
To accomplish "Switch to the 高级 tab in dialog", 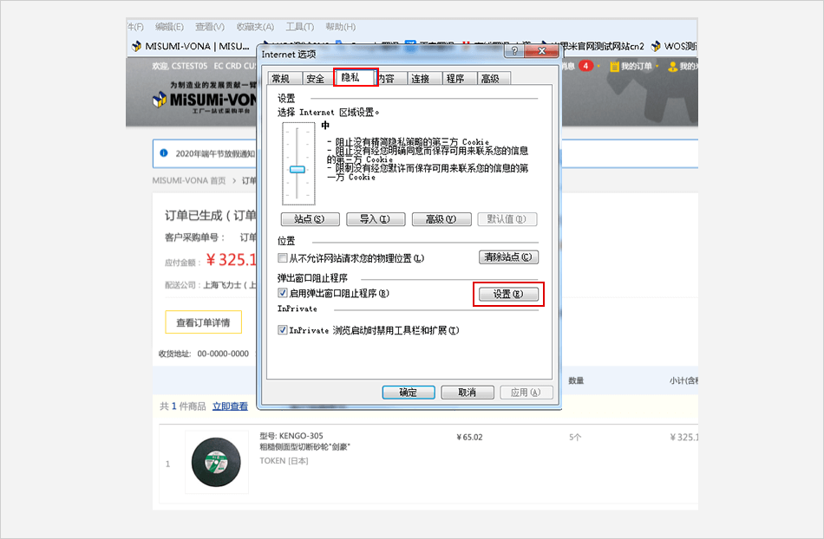I will click(x=490, y=79).
